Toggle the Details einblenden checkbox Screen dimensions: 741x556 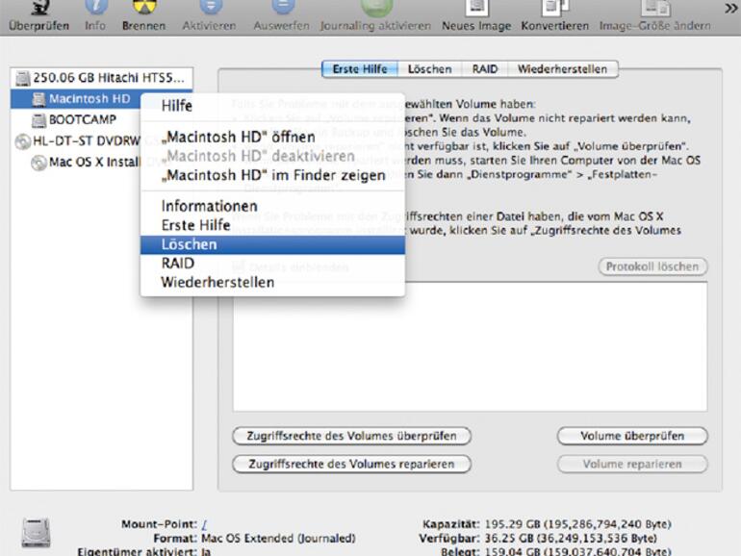[x=239, y=266]
